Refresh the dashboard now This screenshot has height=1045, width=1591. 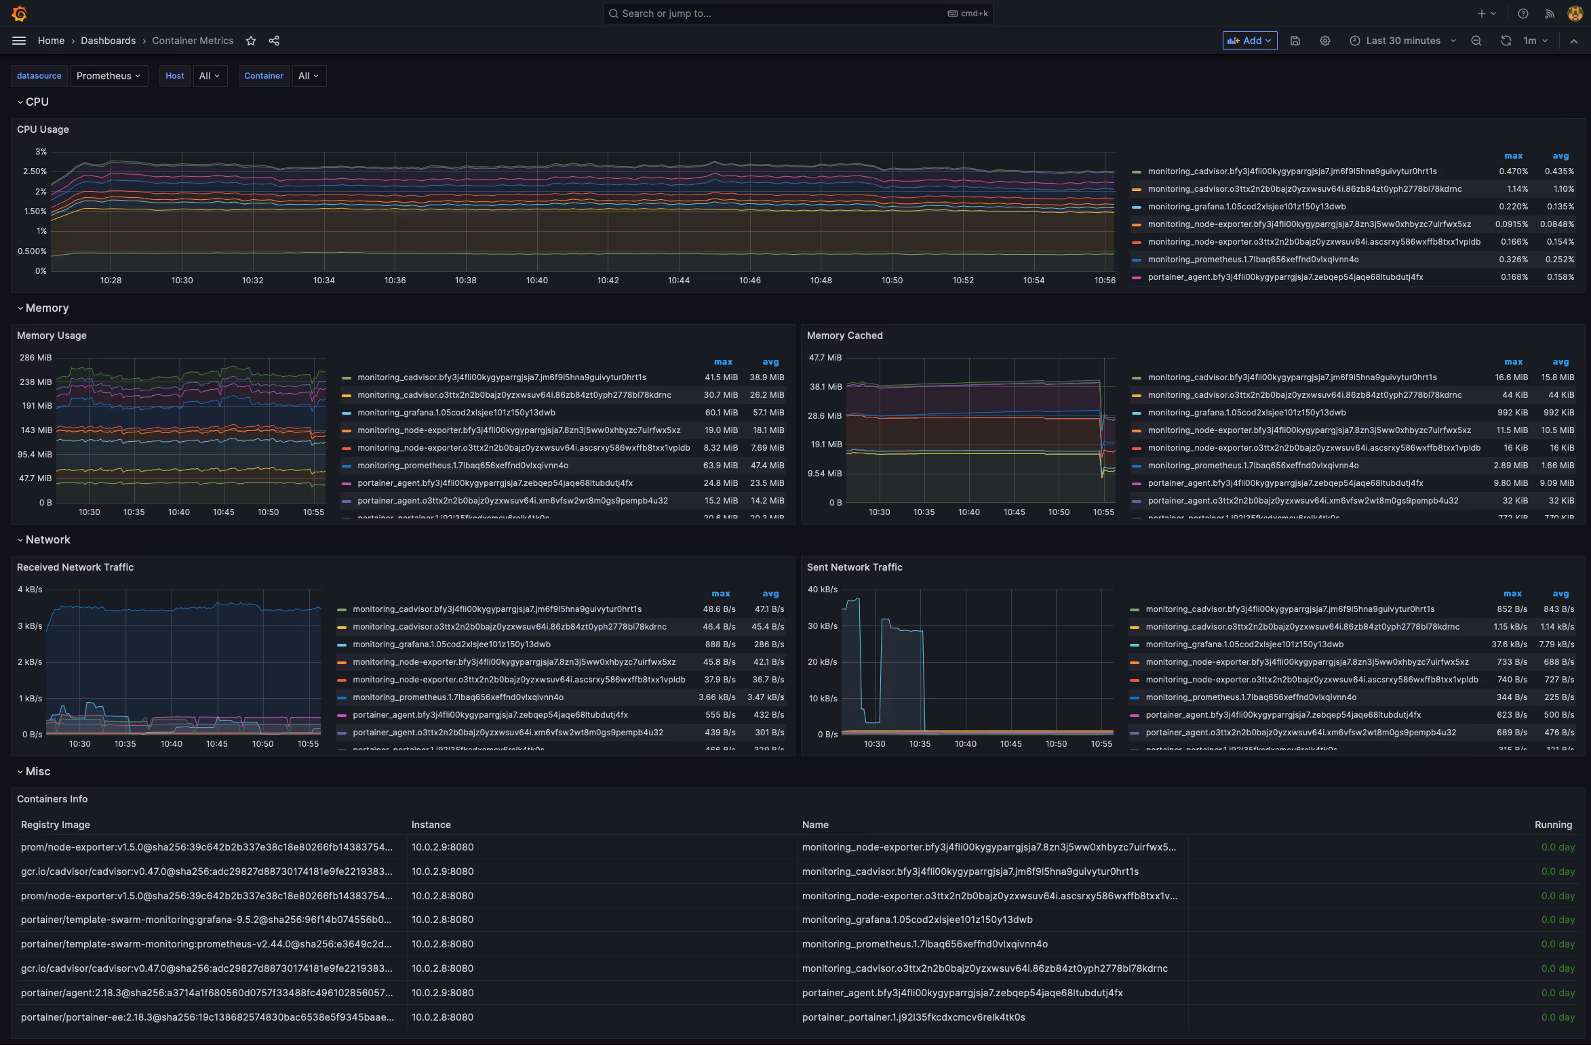[1506, 41]
